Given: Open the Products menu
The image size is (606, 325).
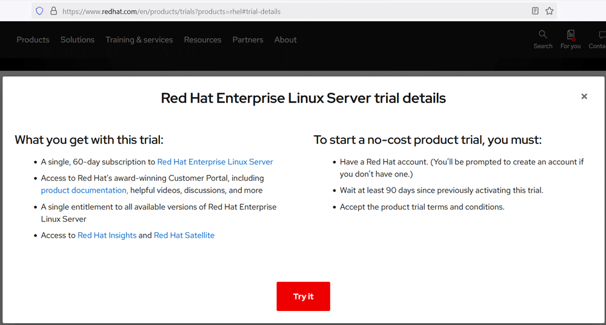Looking at the screenshot, I should tap(33, 40).
